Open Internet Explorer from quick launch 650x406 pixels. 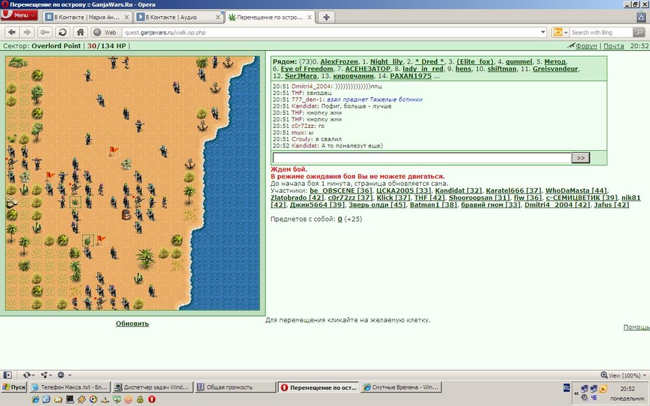35,400
